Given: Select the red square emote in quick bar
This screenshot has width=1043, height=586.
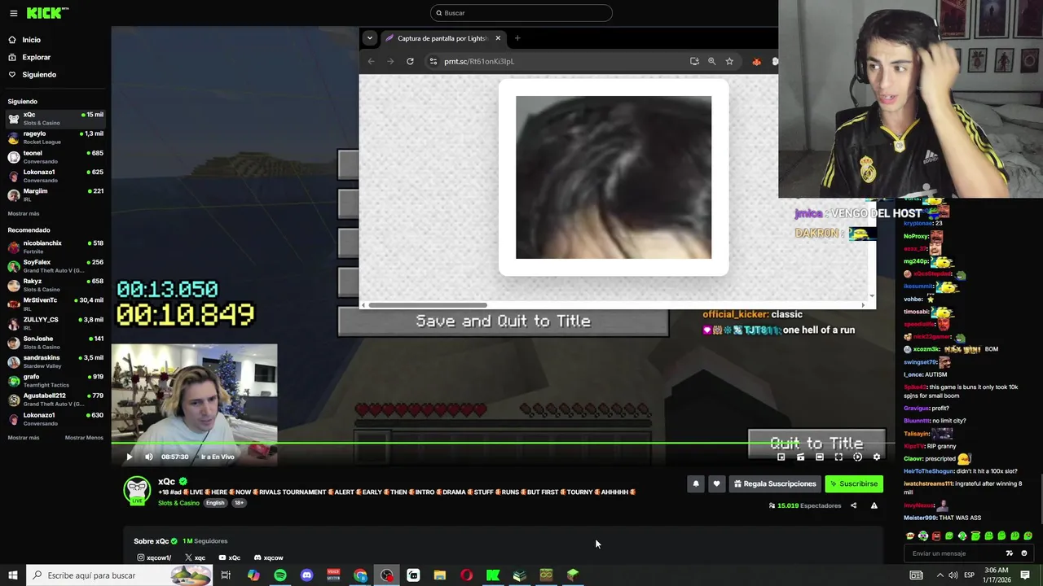Looking at the screenshot, I should 936,536.
